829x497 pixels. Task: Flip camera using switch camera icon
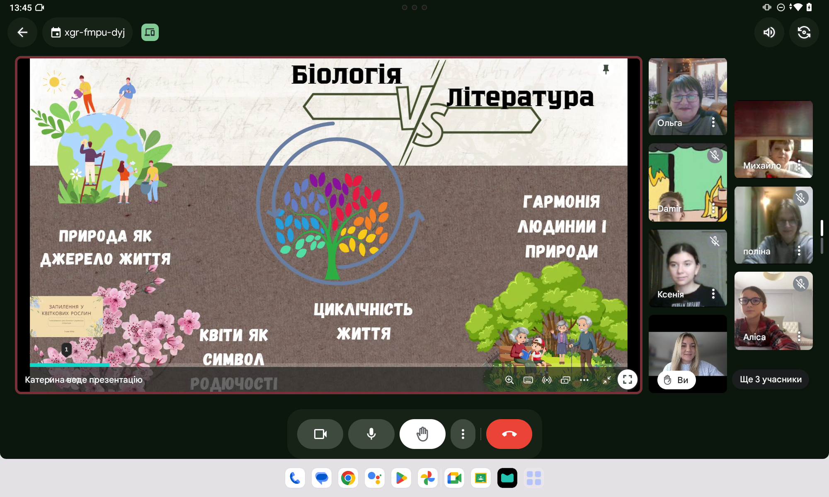pyautogui.click(x=804, y=32)
